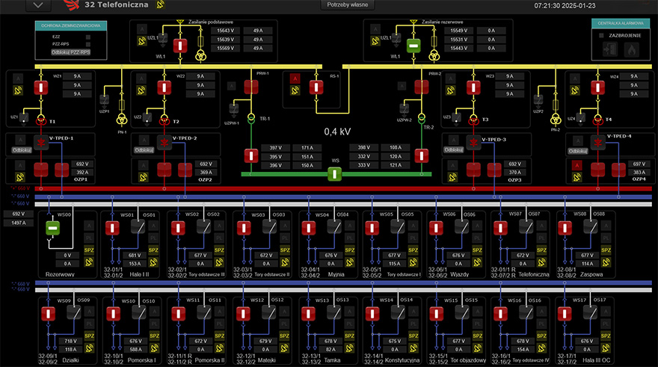
Task: Toggle the PZZ-RPS checkbox
Action: (x=89, y=44)
